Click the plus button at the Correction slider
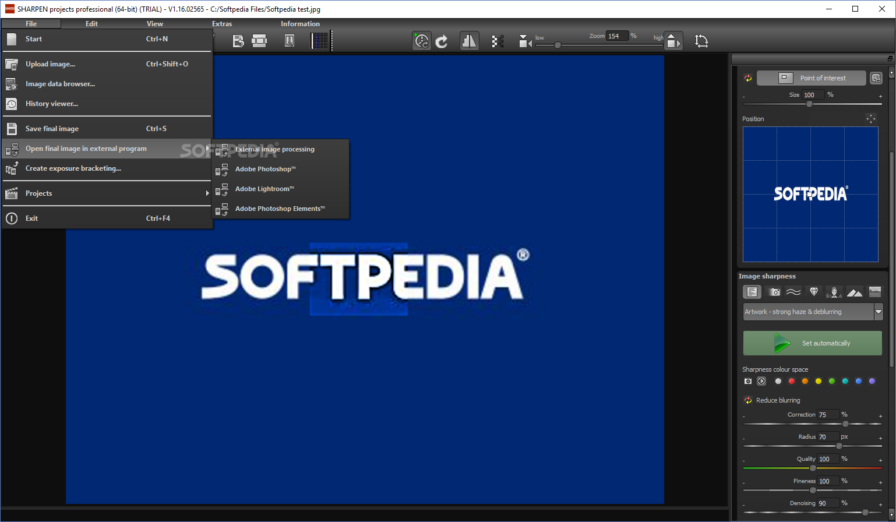Viewport: 896px width, 522px height. 880,416
